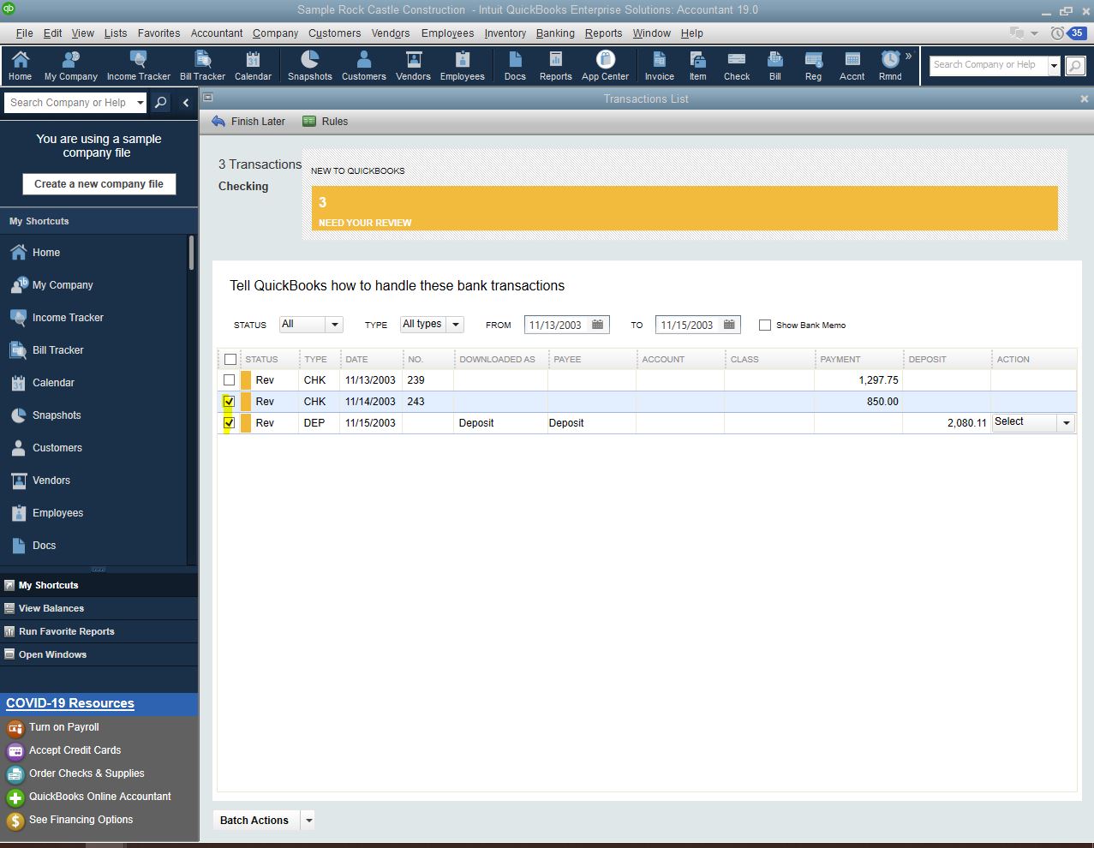Open the Window menu
The image size is (1094, 848).
click(x=651, y=33)
